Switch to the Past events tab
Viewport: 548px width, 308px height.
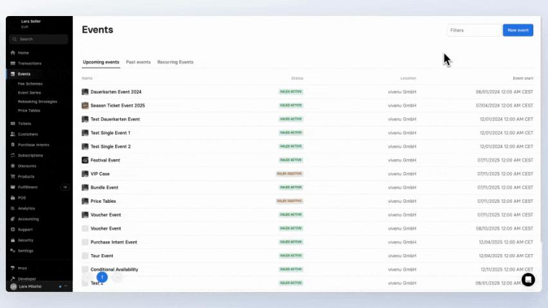(138, 62)
